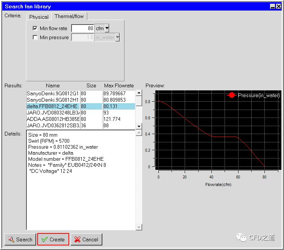Click the green checkmark Create icon

pos(44,239)
